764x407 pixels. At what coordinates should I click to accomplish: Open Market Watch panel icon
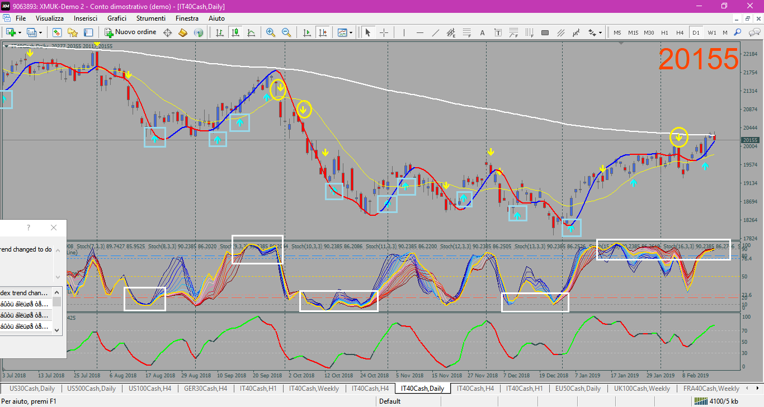56,32
